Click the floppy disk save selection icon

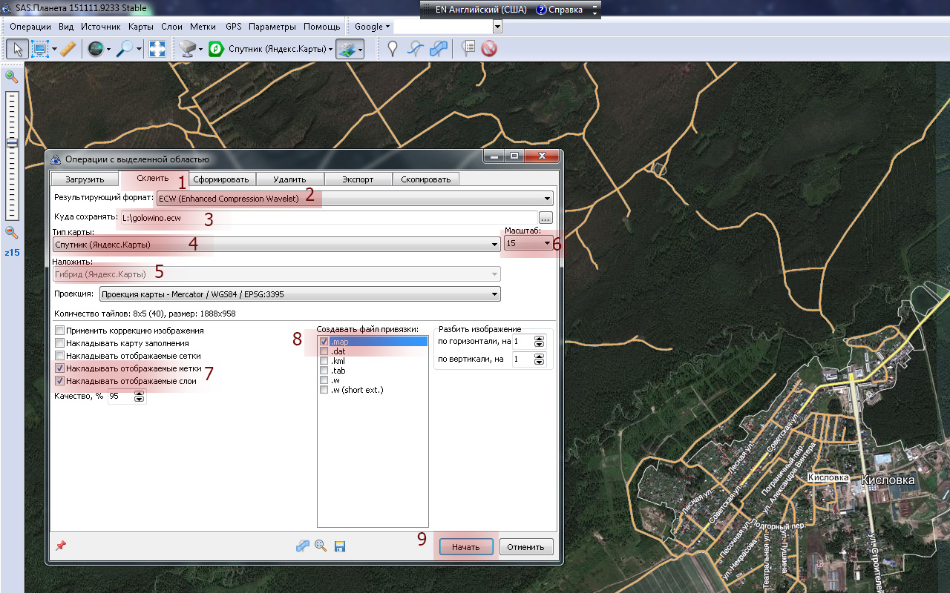click(340, 546)
